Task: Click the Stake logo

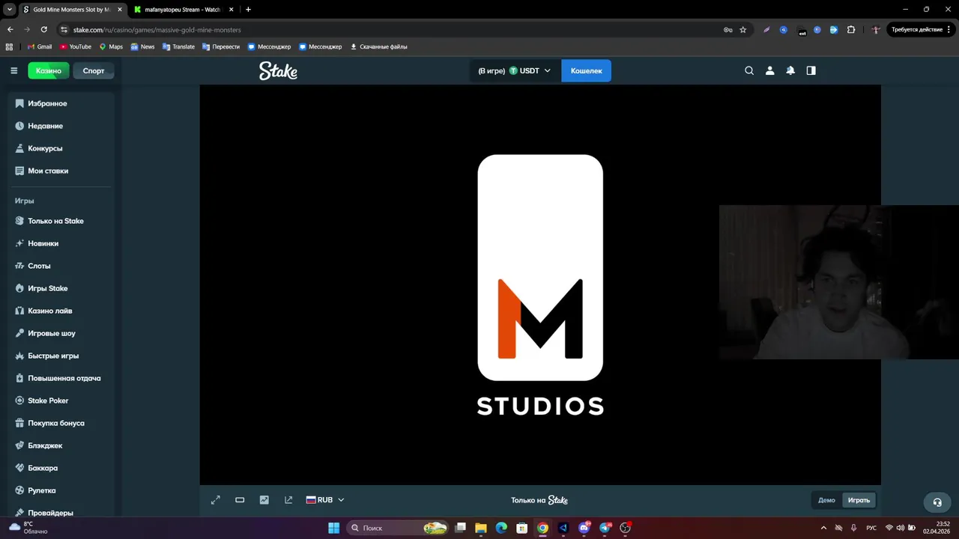Action: tap(278, 70)
